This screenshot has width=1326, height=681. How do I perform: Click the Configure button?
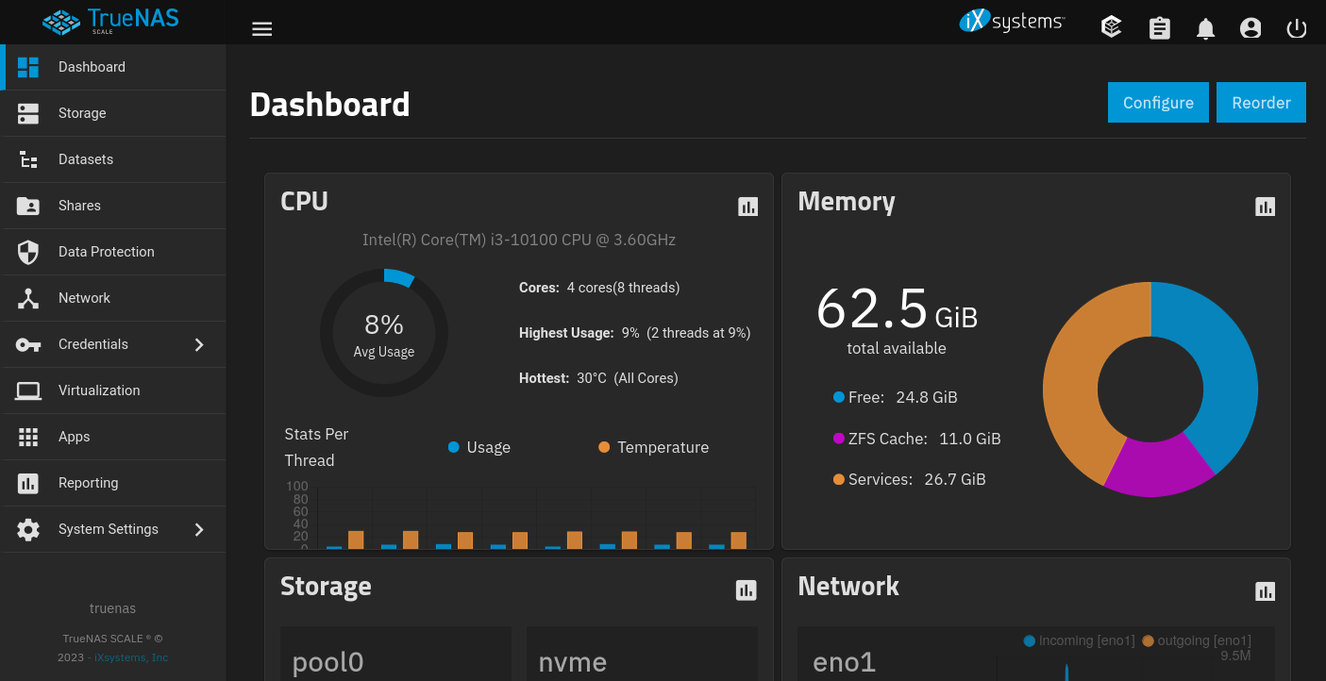point(1158,103)
